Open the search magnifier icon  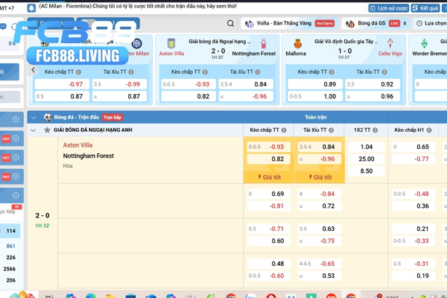tap(230, 23)
